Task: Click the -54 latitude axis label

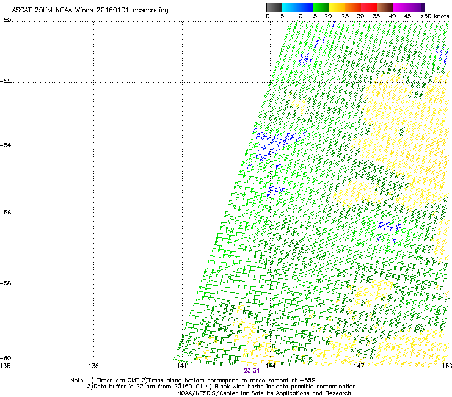Action: [x=5, y=145]
